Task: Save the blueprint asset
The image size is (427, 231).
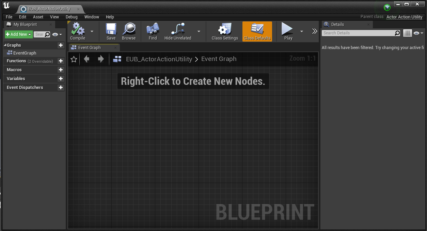Action: pyautogui.click(x=111, y=31)
